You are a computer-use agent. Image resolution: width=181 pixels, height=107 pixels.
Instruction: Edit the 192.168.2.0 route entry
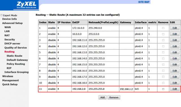(175, 89)
